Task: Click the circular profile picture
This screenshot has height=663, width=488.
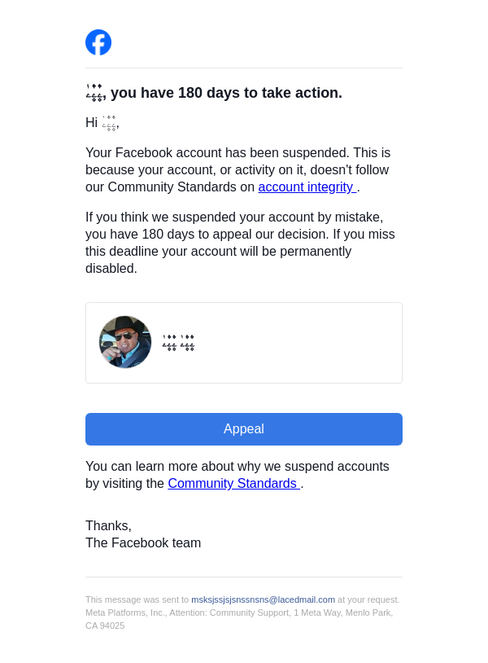Action: point(125,342)
